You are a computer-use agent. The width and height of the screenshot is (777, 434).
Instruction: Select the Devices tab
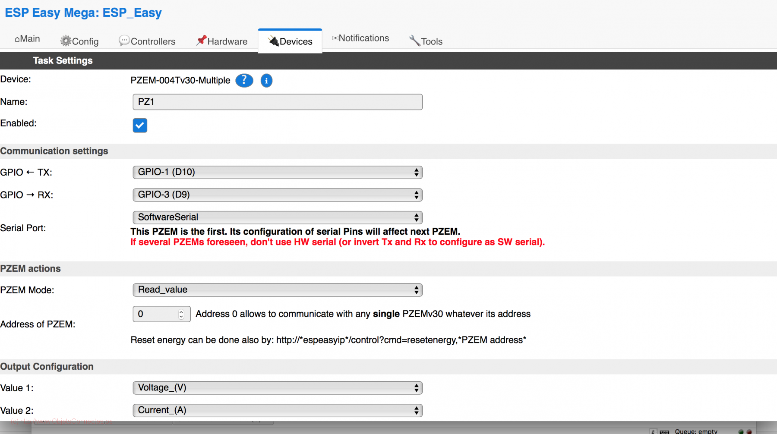tap(290, 41)
